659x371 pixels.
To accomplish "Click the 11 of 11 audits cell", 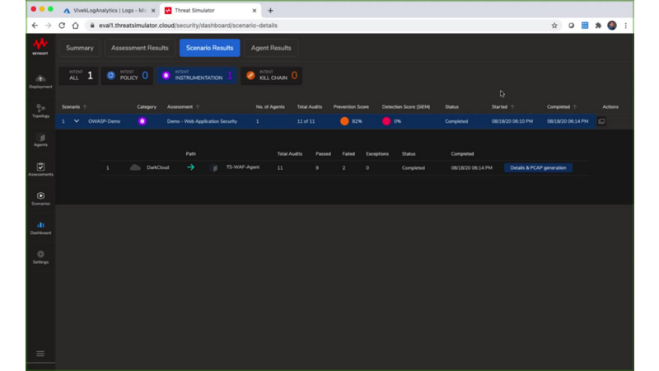I will tap(306, 121).
